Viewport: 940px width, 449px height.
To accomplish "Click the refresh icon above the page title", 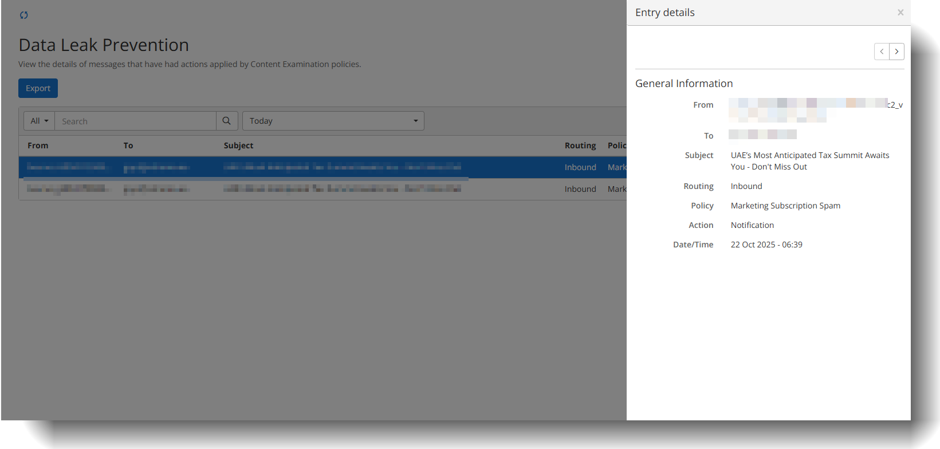I will click(x=23, y=15).
